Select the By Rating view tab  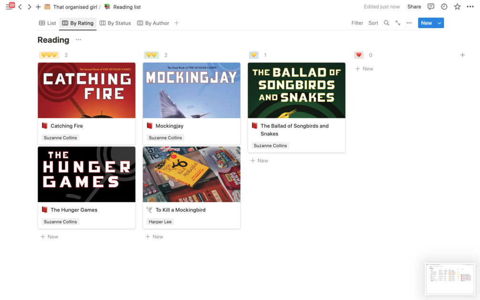78,23
